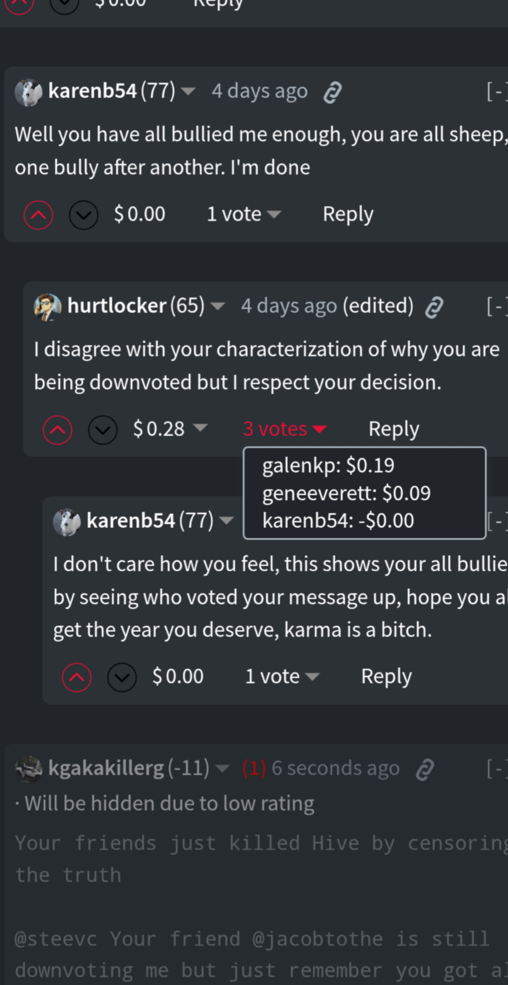The image size is (508, 985).
Task: Open kgakakillerg's avatar thumbnail
Action: tap(28, 769)
